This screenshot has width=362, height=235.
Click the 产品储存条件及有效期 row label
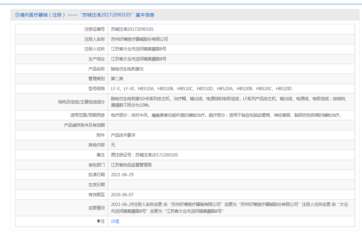pos(84,125)
